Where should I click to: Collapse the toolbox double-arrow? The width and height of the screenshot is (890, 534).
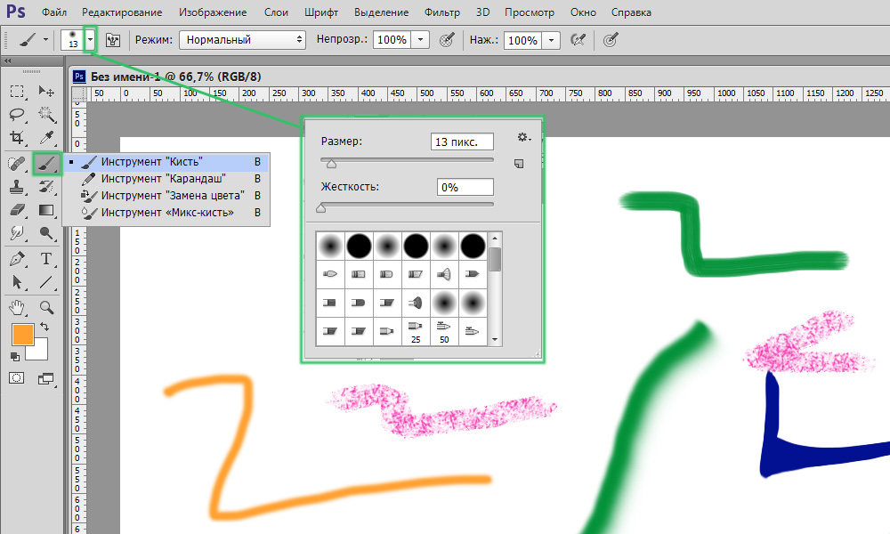coord(7,61)
